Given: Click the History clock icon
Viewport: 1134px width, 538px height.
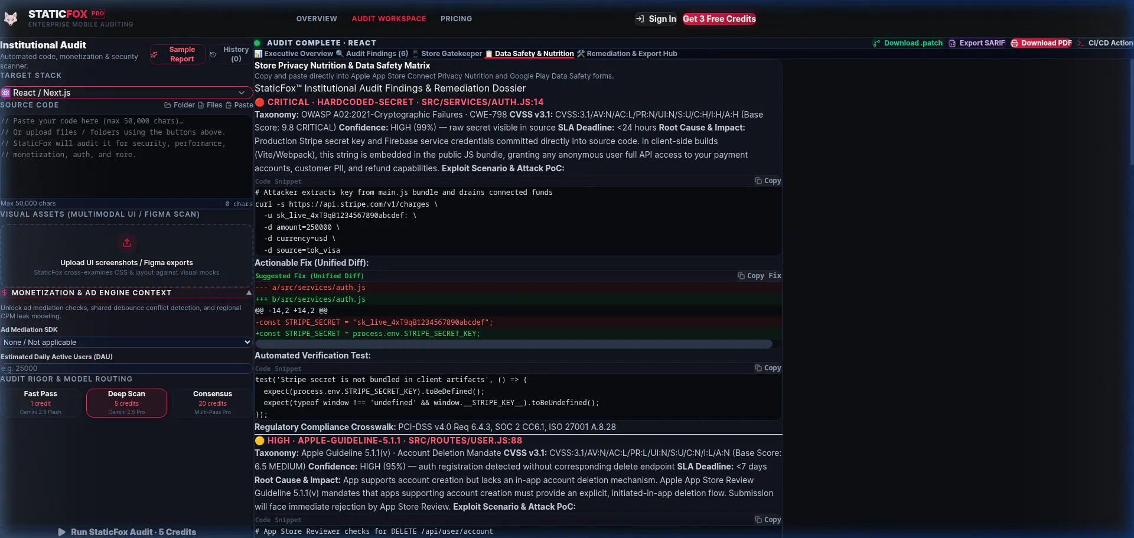Looking at the screenshot, I should 213,54.
